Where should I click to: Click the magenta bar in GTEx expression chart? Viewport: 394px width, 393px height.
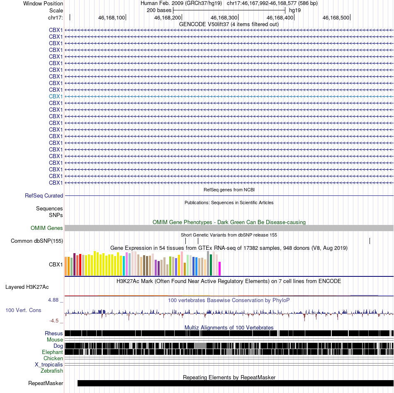[x=220, y=269]
